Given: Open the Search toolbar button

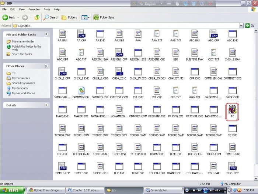Looking at the screenshot, I should tap(51, 17).
